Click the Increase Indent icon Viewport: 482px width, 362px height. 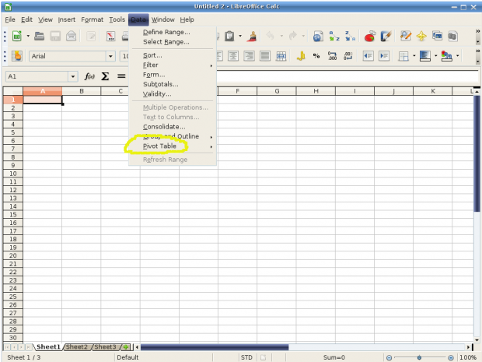(x=384, y=56)
